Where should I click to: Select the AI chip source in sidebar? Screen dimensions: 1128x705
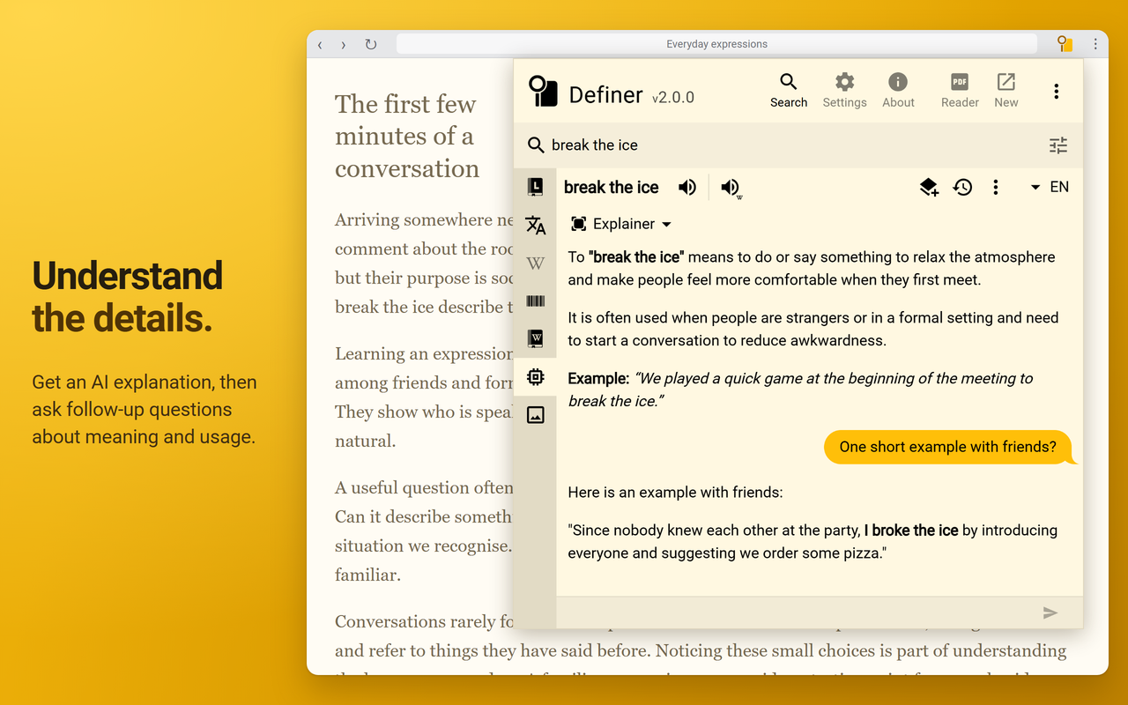(535, 377)
